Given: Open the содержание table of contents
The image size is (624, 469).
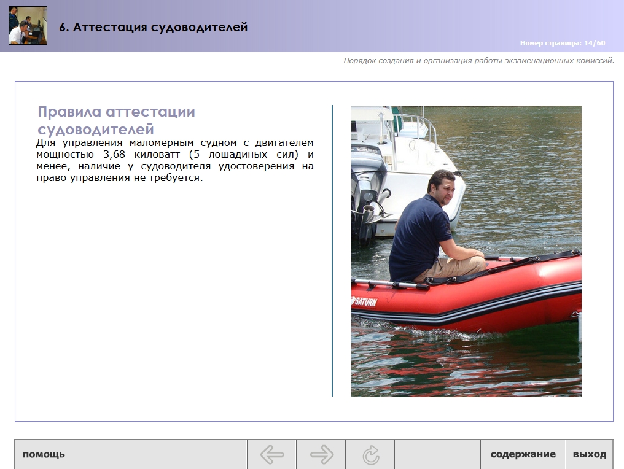Looking at the screenshot, I should (x=523, y=454).
